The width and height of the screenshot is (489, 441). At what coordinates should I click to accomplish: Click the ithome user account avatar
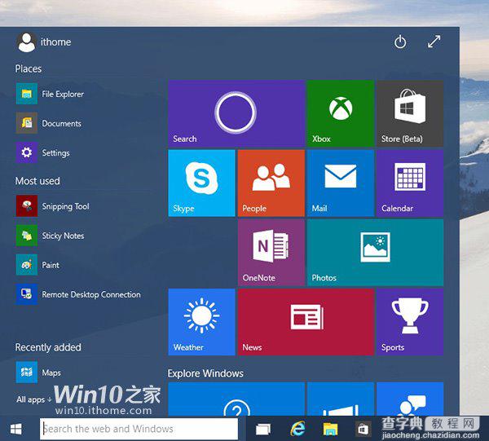coord(27,42)
